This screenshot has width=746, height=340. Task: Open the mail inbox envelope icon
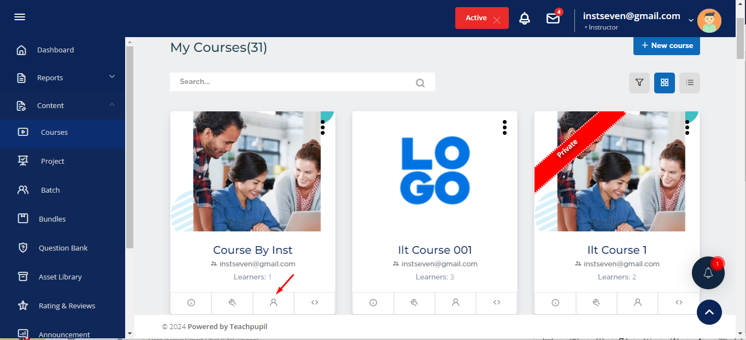click(553, 19)
